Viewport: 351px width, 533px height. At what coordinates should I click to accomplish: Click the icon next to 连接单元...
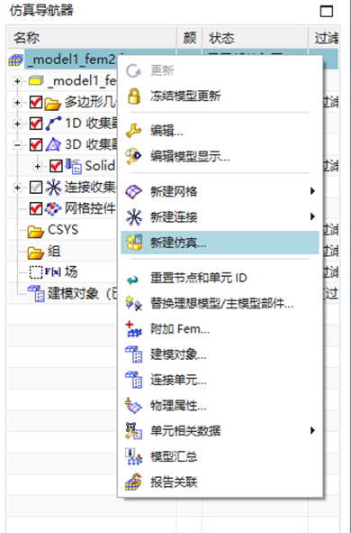tap(134, 380)
